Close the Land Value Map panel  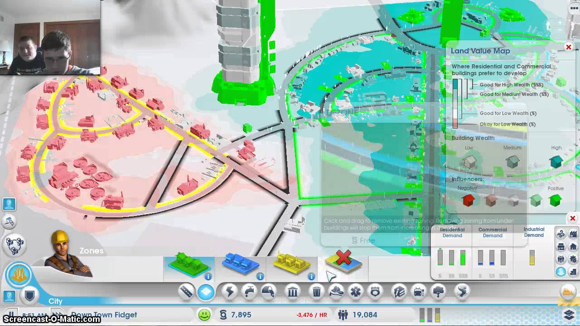(x=569, y=47)
